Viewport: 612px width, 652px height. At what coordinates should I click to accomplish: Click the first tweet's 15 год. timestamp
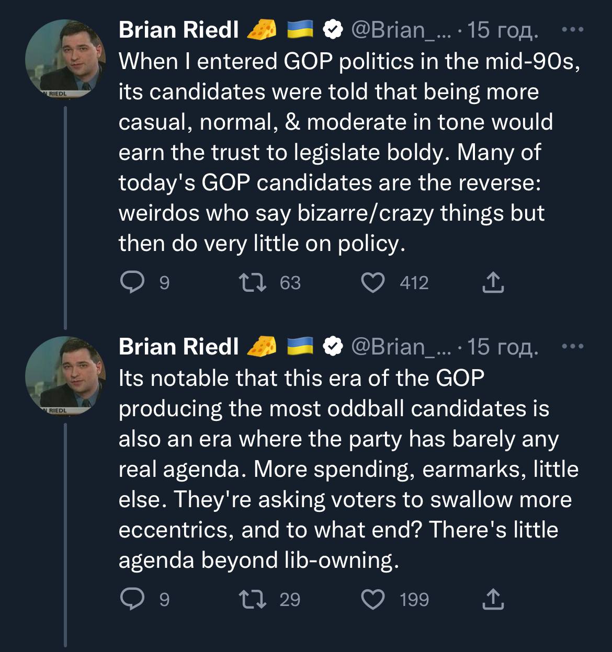(x=502, y=30)
